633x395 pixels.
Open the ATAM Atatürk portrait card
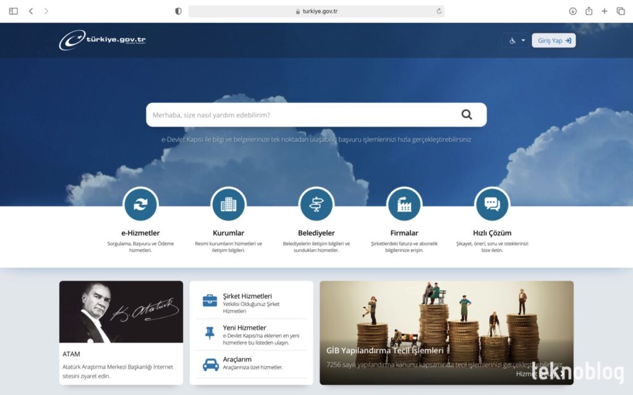121,332
